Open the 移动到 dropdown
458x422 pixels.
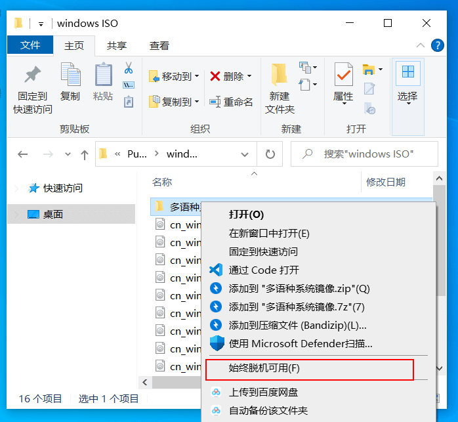pos(174,76)
